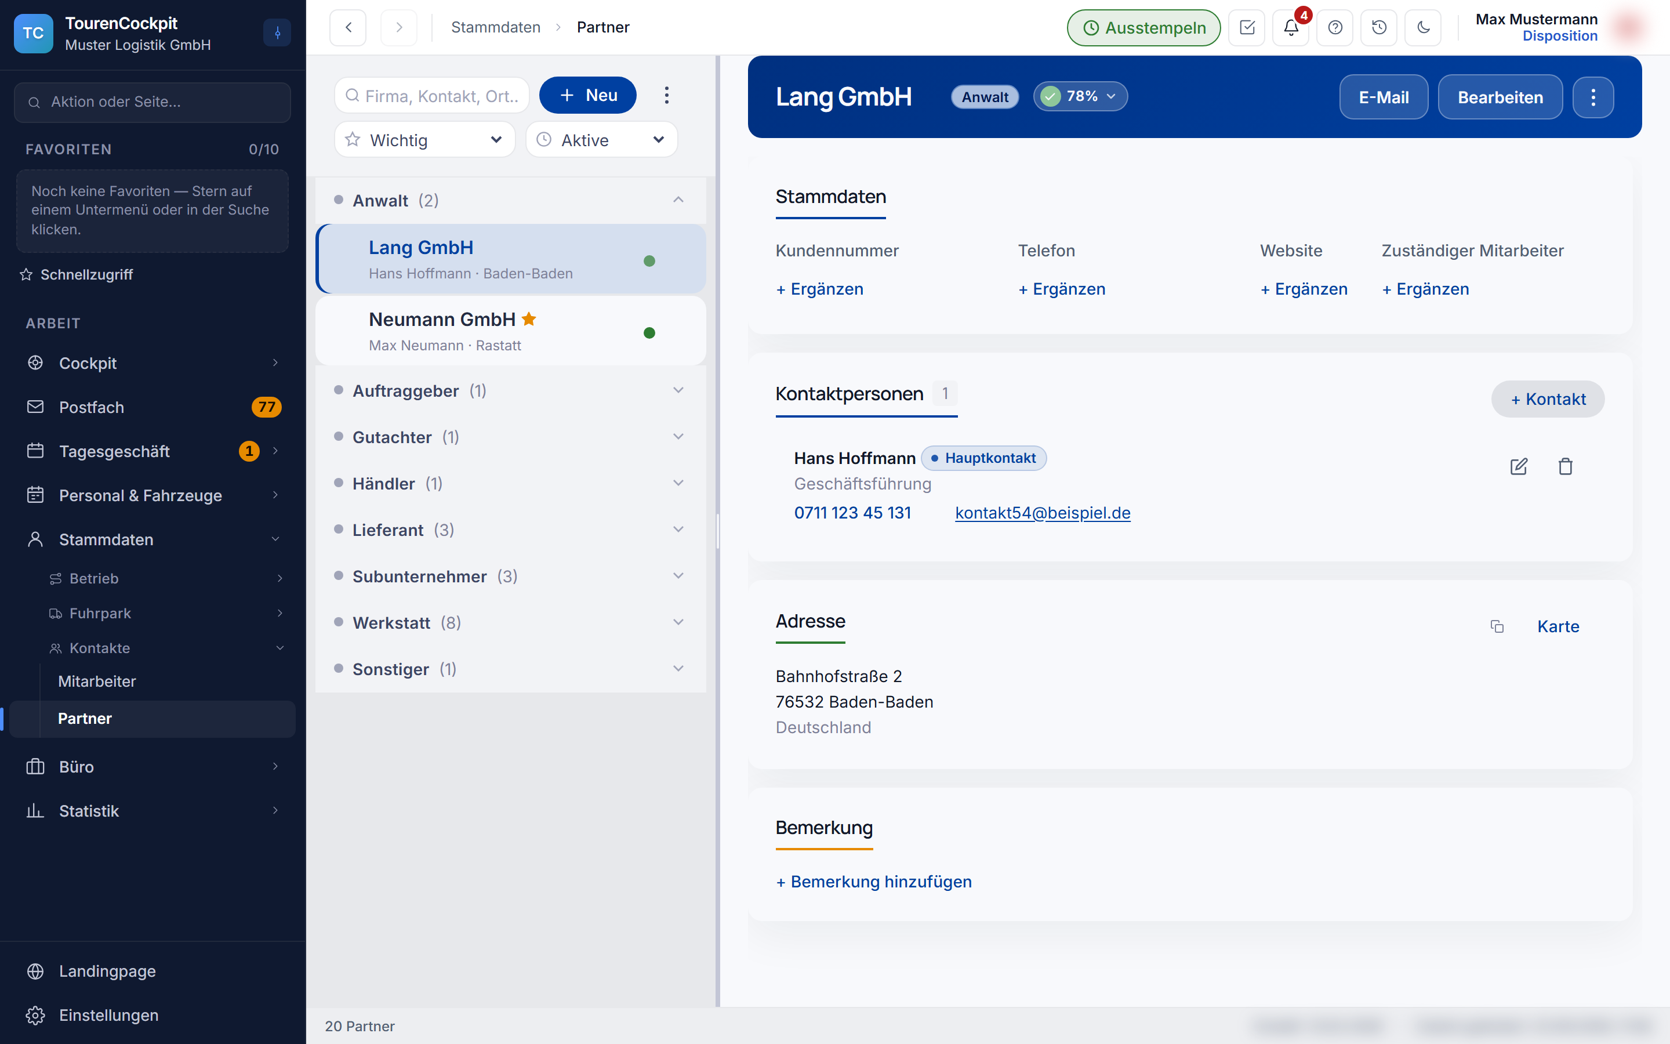Click the E-Mail button in header
Viewport: 1670px width, 1044px height.
[1384, 97]
